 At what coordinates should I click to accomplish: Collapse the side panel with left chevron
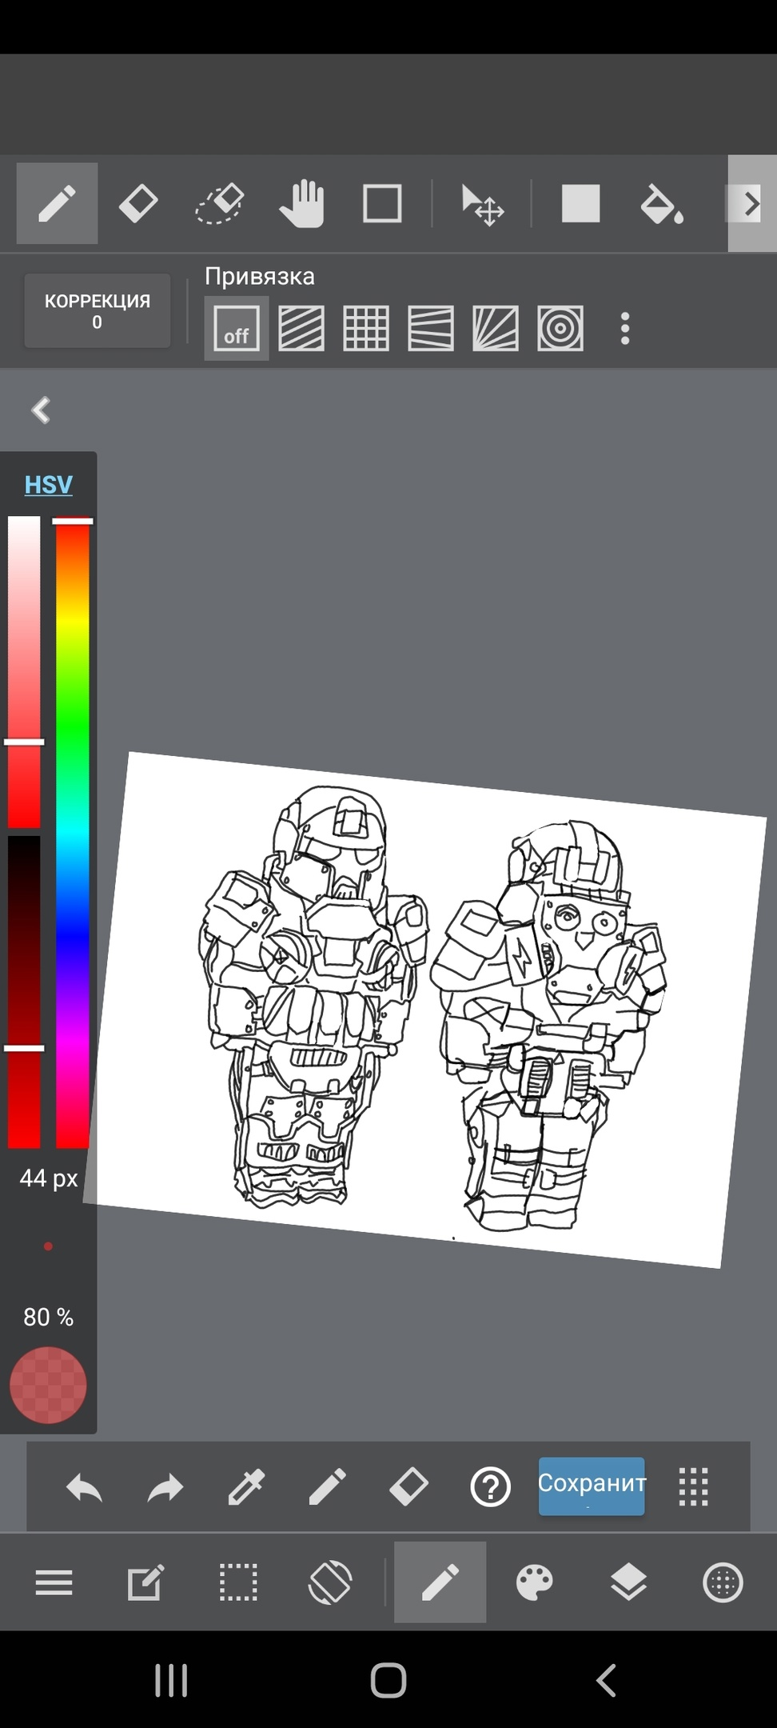click(41, 410)
